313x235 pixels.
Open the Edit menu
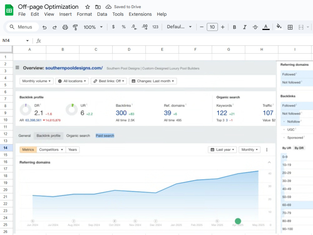pos(35,14)
